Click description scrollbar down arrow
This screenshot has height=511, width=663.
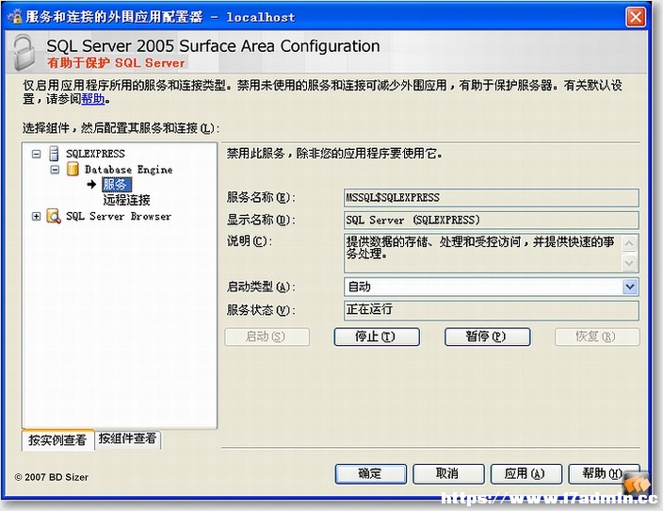point(629,263)
